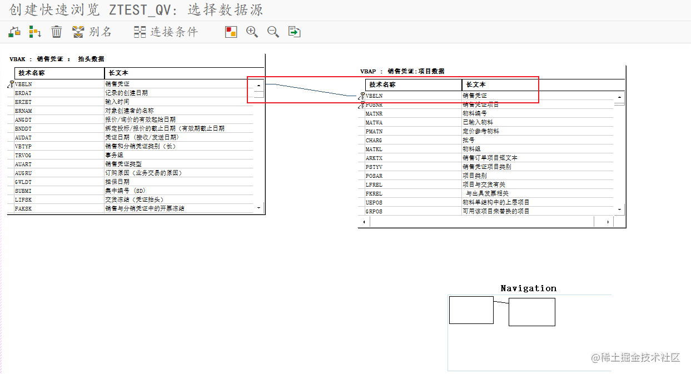
Task: Click the green-yellow join proposal toolbar icon
Action: pyautogui.click(x=35, y=32)
